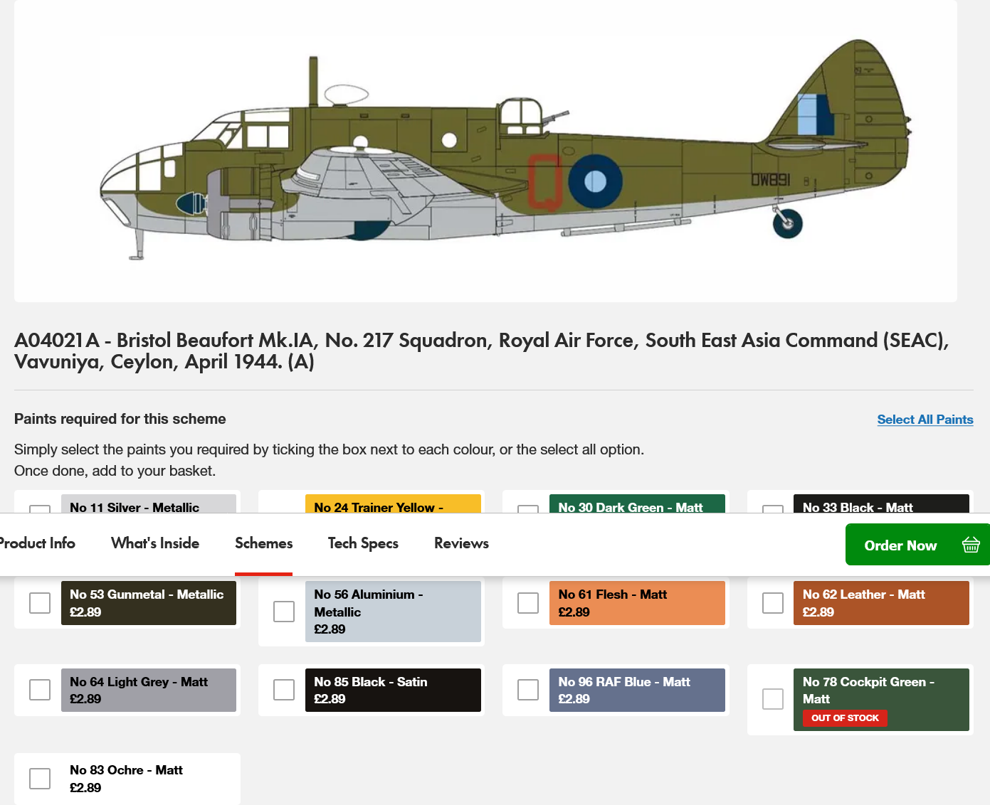Click the No 85 Black Satin swatch
Viewport: 990px width, 805px height.
393,690
